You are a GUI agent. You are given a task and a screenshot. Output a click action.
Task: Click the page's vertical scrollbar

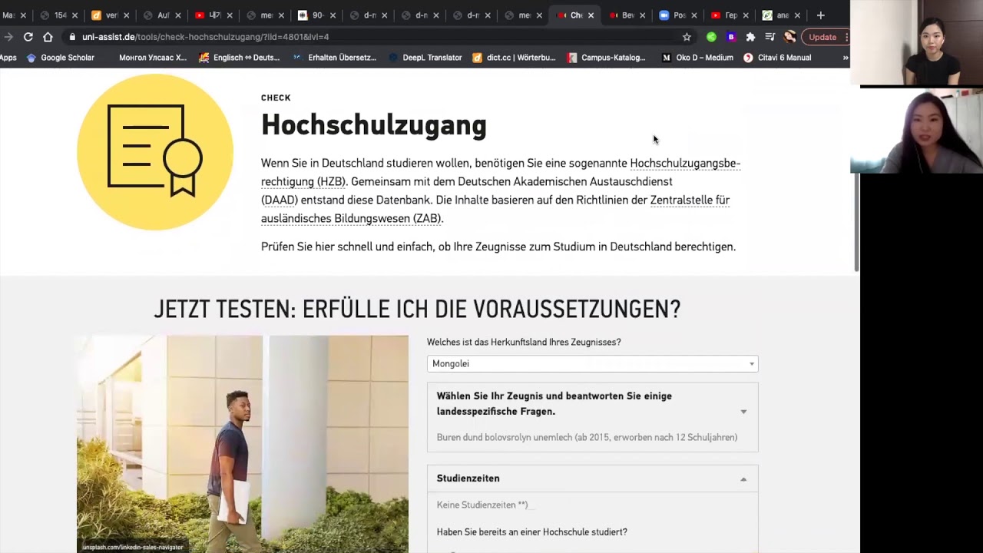pyautogui.click(x=856, y=223)
